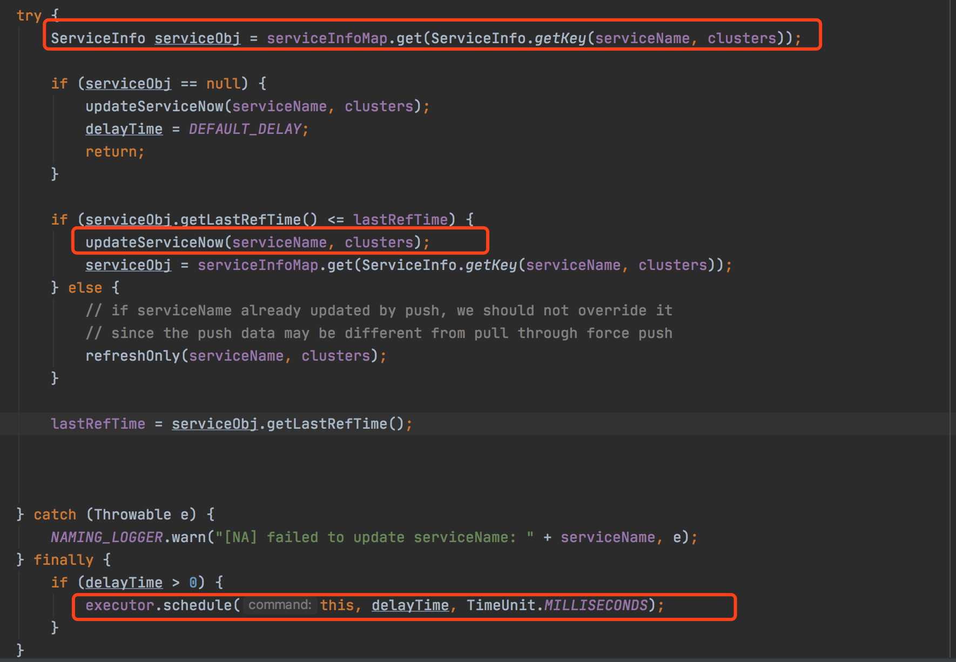Click "getKey" in the serviceObj reassignment line
This screenshot has width=956, height=662.
[x=491, y=265]
